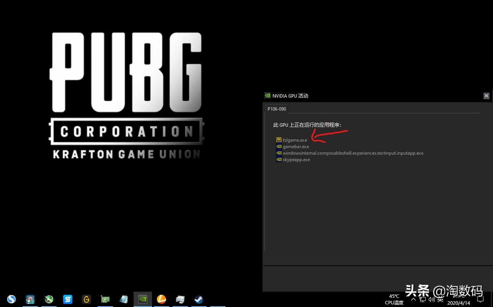Screen dimensions: 493x307
Task: Click the NVIDIA logo in the window title bar
Action: (268, 96)
